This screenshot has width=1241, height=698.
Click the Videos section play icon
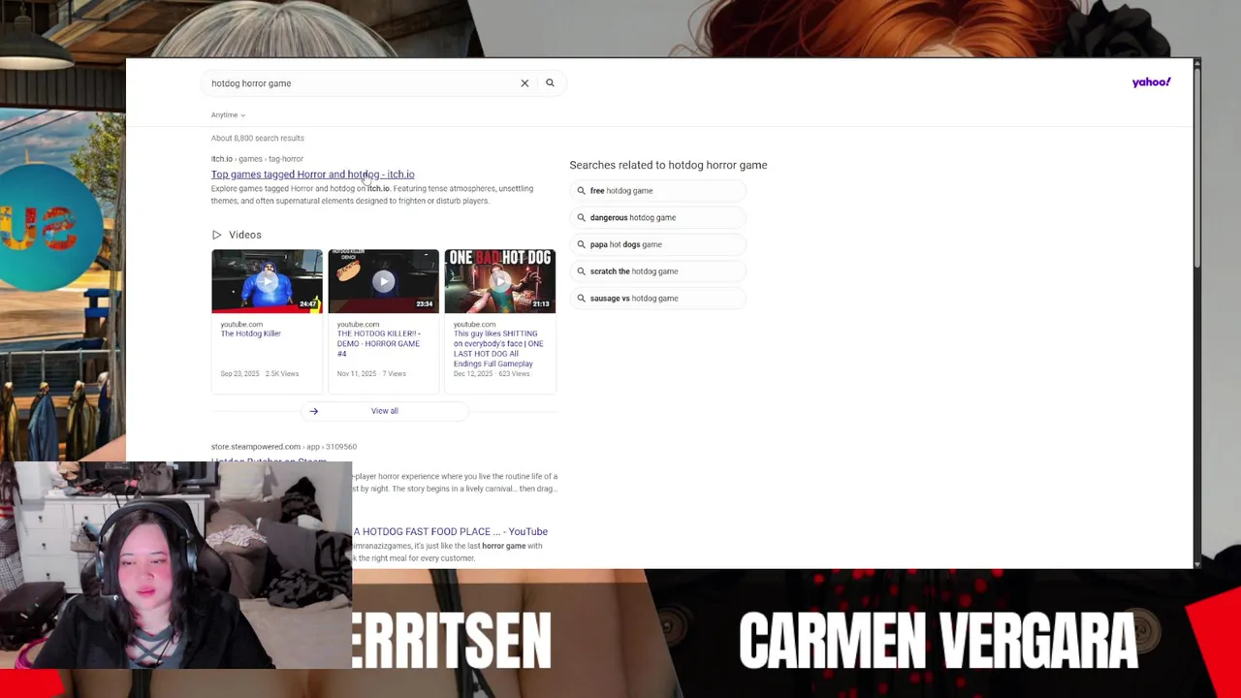click(x=216, y=235)
